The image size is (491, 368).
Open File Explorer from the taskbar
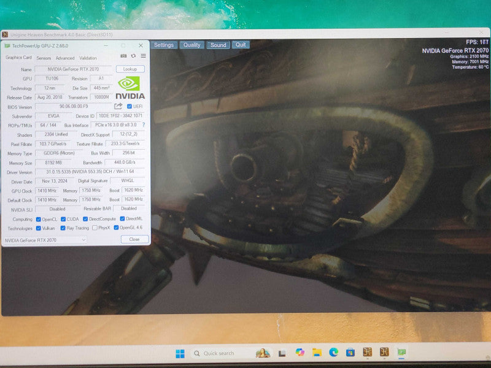tap(317, 352)
